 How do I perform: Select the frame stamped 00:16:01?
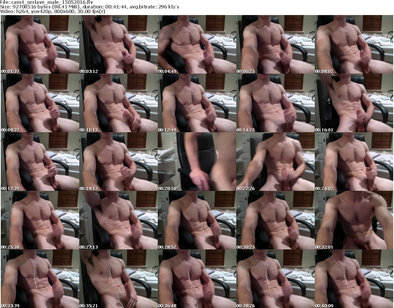pyautogui.click(x=354, y=103)
